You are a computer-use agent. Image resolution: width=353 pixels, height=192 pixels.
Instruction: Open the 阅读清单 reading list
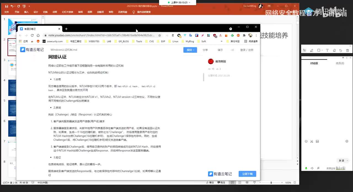pos(251,41)
